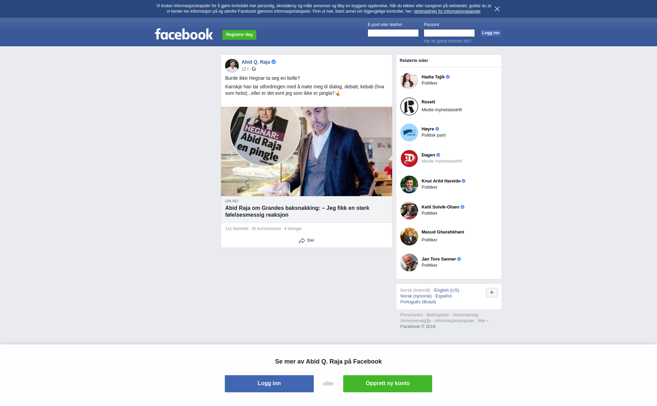Open Ketil Solvik-Olsen's avatar
The width and height of the screenshot is (657, 406).
pos(409,211)
